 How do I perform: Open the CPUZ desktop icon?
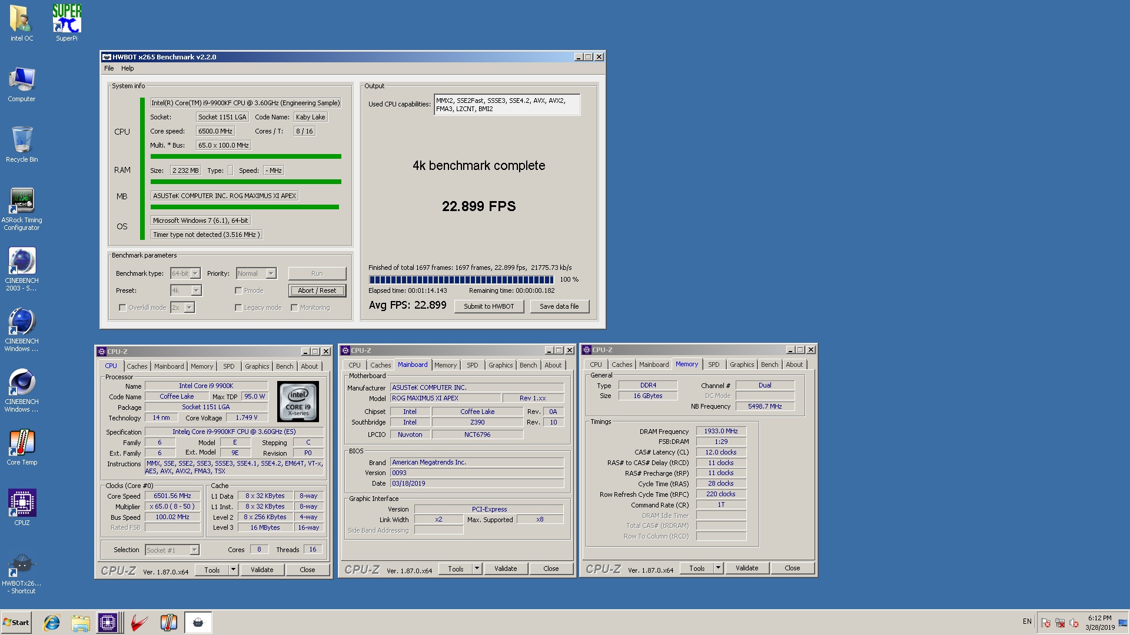[22, 507]
